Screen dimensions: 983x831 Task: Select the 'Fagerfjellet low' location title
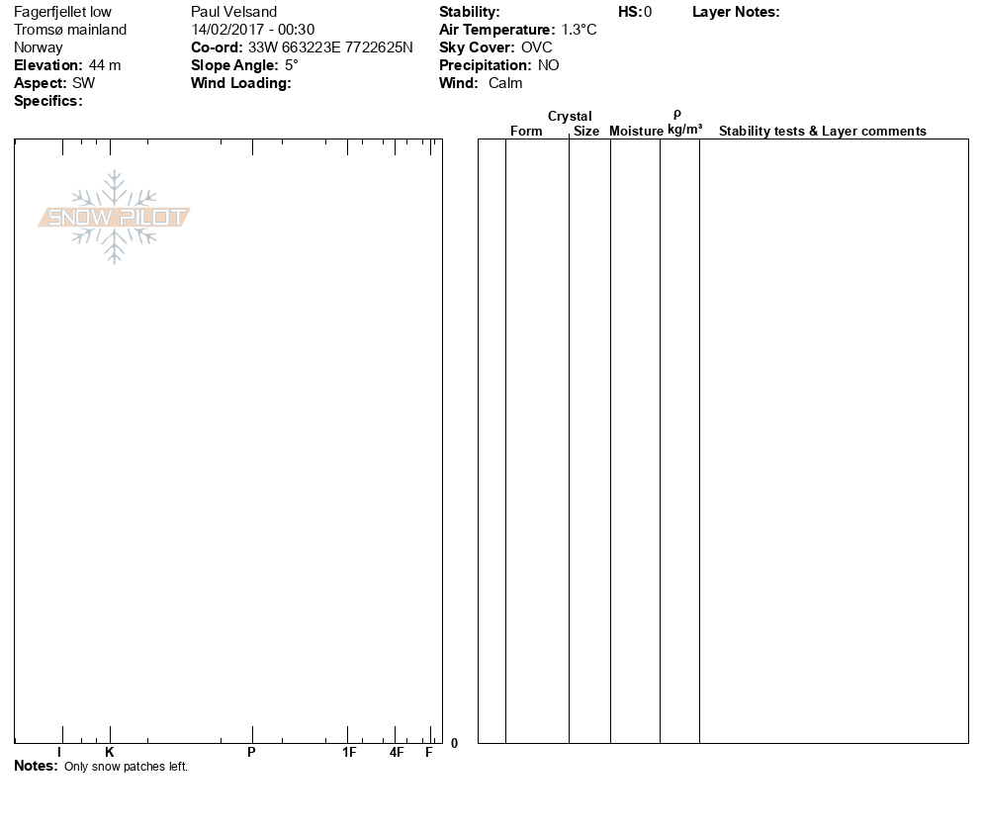[x=62, y=12]
